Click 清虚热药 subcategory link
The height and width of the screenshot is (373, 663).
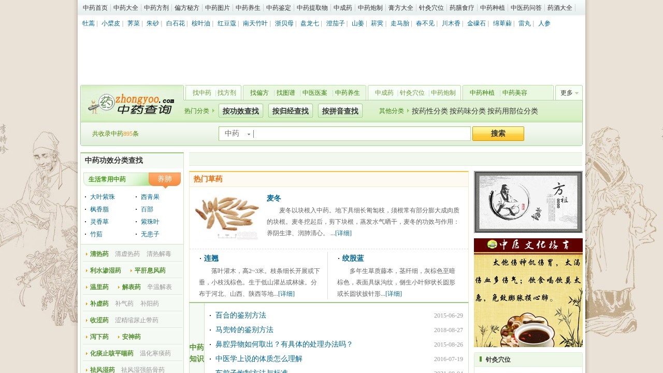point(127,254)
